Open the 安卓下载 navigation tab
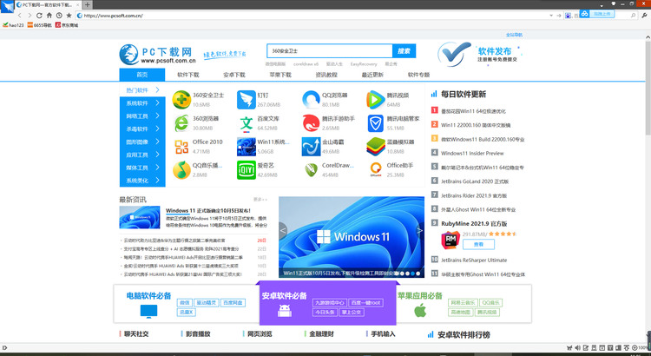 click(x=234, y=75)
